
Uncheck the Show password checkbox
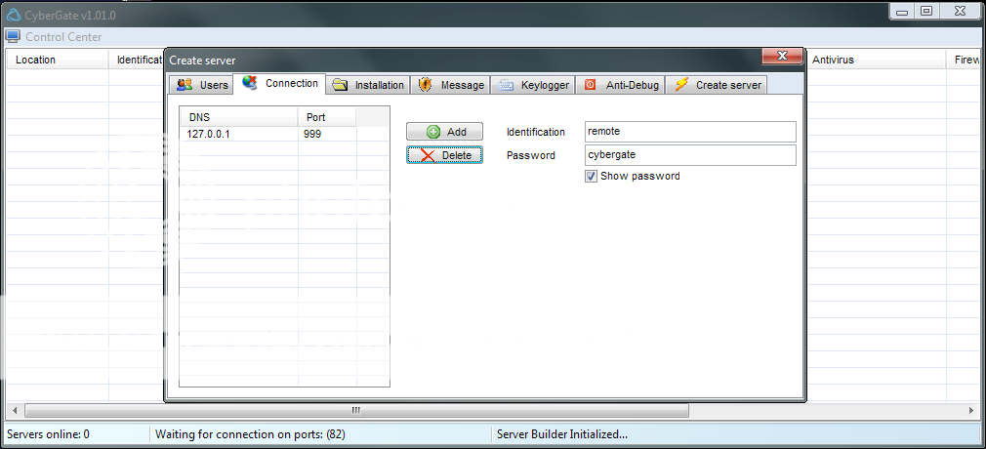tap(591, 176)
